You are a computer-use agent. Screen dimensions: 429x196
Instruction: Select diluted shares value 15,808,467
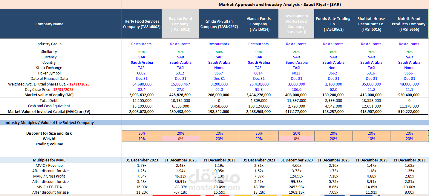(180, 84)
